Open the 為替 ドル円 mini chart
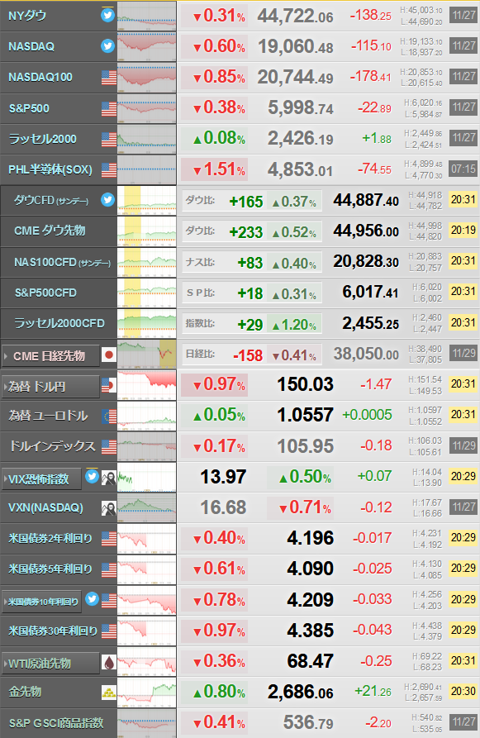Viewport: 480px width, 738px height. coord(146,385)
